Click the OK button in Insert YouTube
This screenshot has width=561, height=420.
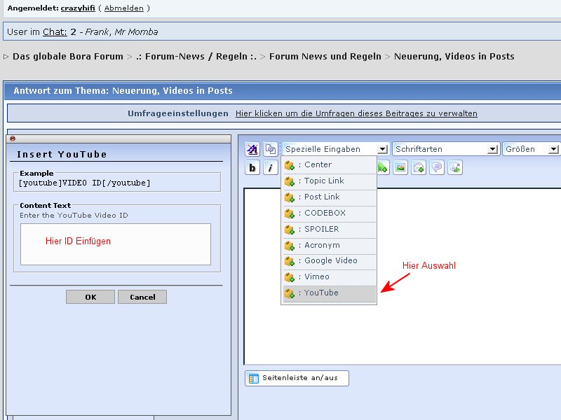click(90, 297)
